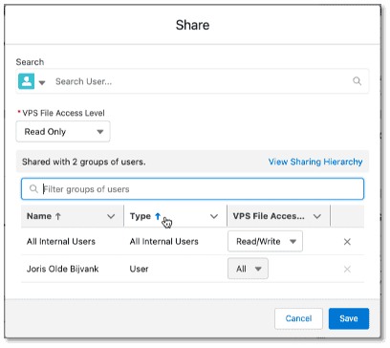Click the magnifier icon in Search User field
The image size is (390, 348).
click(357, 81)
